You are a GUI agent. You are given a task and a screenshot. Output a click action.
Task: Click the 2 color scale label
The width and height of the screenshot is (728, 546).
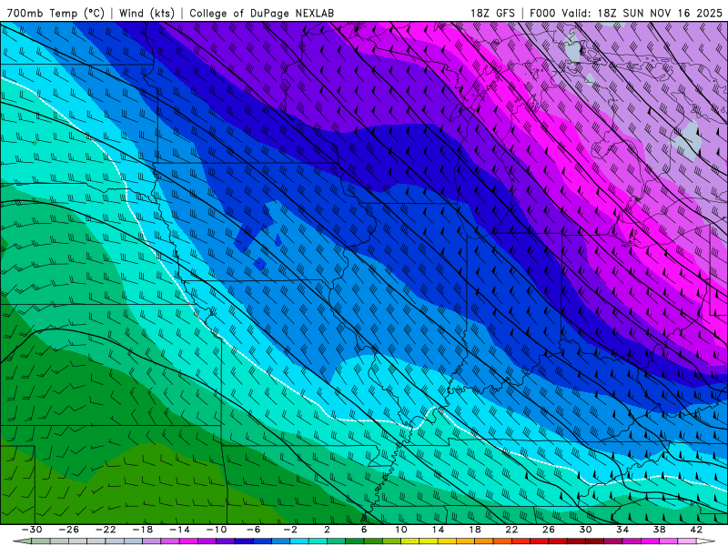(x=328, y=530)
